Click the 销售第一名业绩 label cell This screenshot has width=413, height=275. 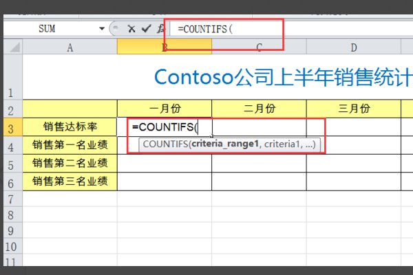click(70, 145)
